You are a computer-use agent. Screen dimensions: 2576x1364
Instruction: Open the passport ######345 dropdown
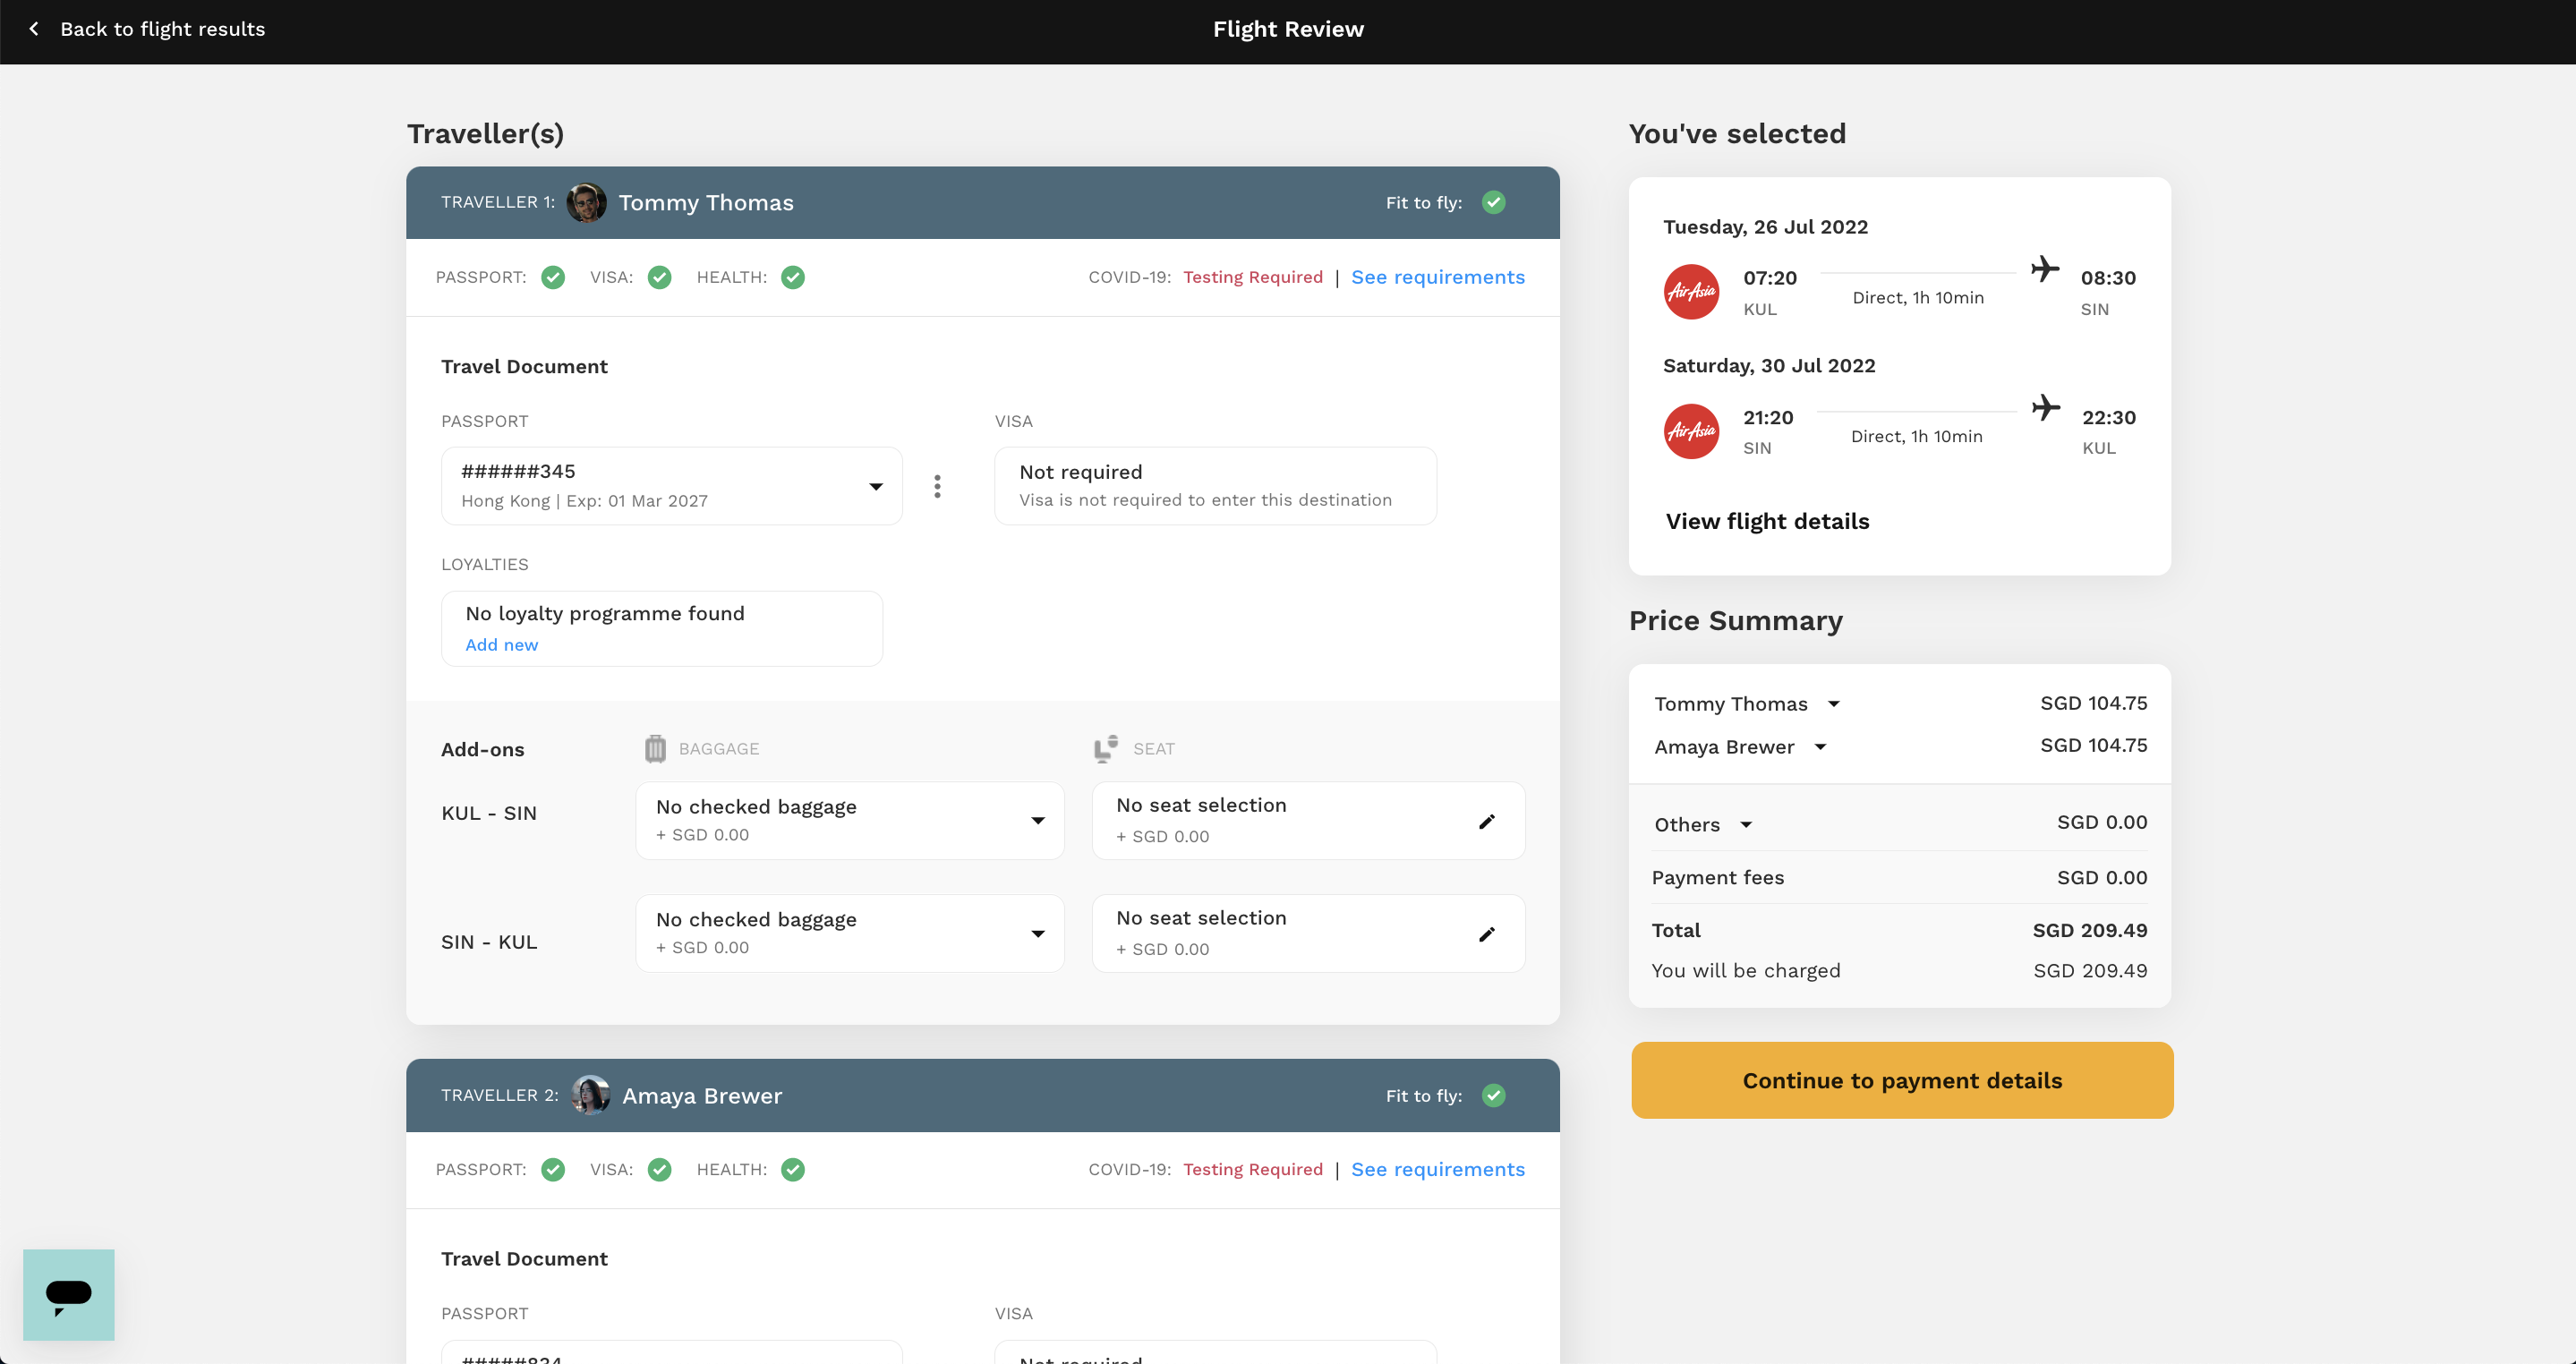click(x=672, y=487)
